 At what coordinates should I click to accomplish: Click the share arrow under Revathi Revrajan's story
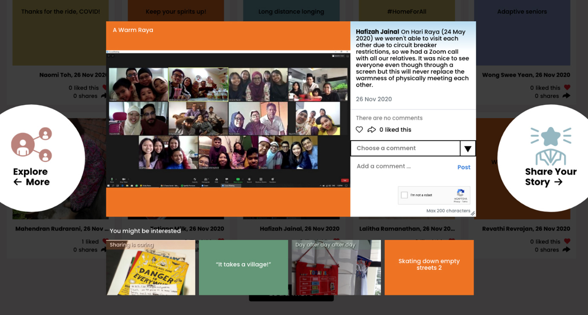pos(566,250)
